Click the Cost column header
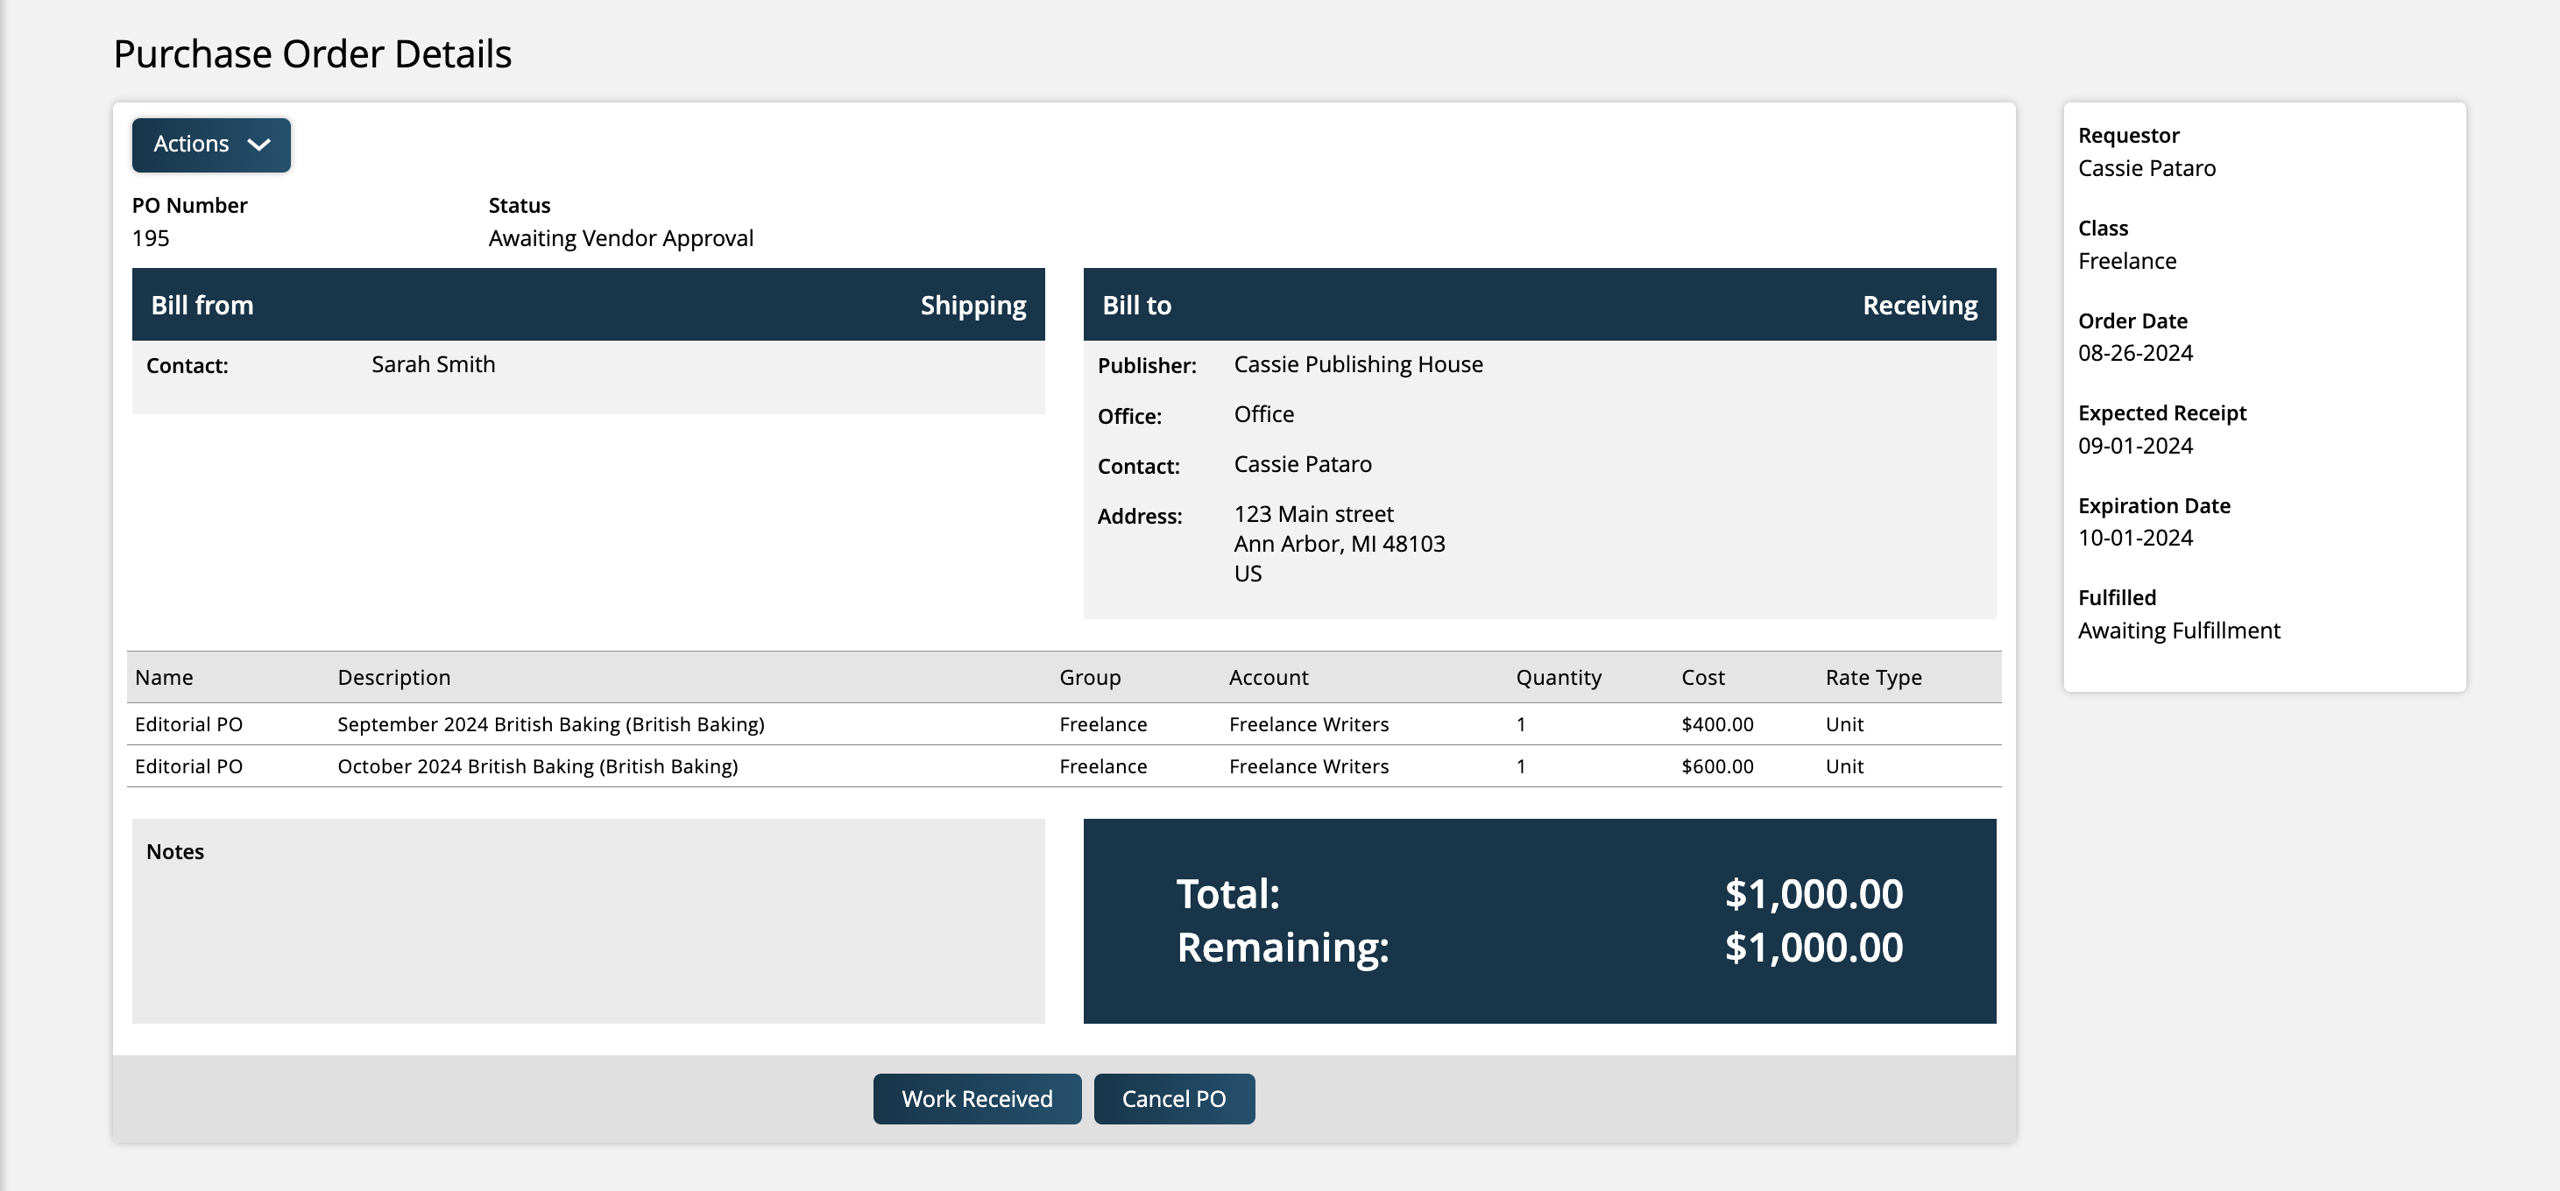 pyautogui.click(x=1701, y=678)
